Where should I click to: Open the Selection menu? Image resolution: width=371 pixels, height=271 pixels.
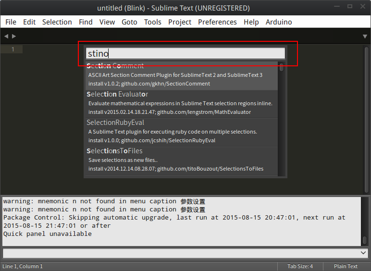pyautogui.click(x=57, y=22)
